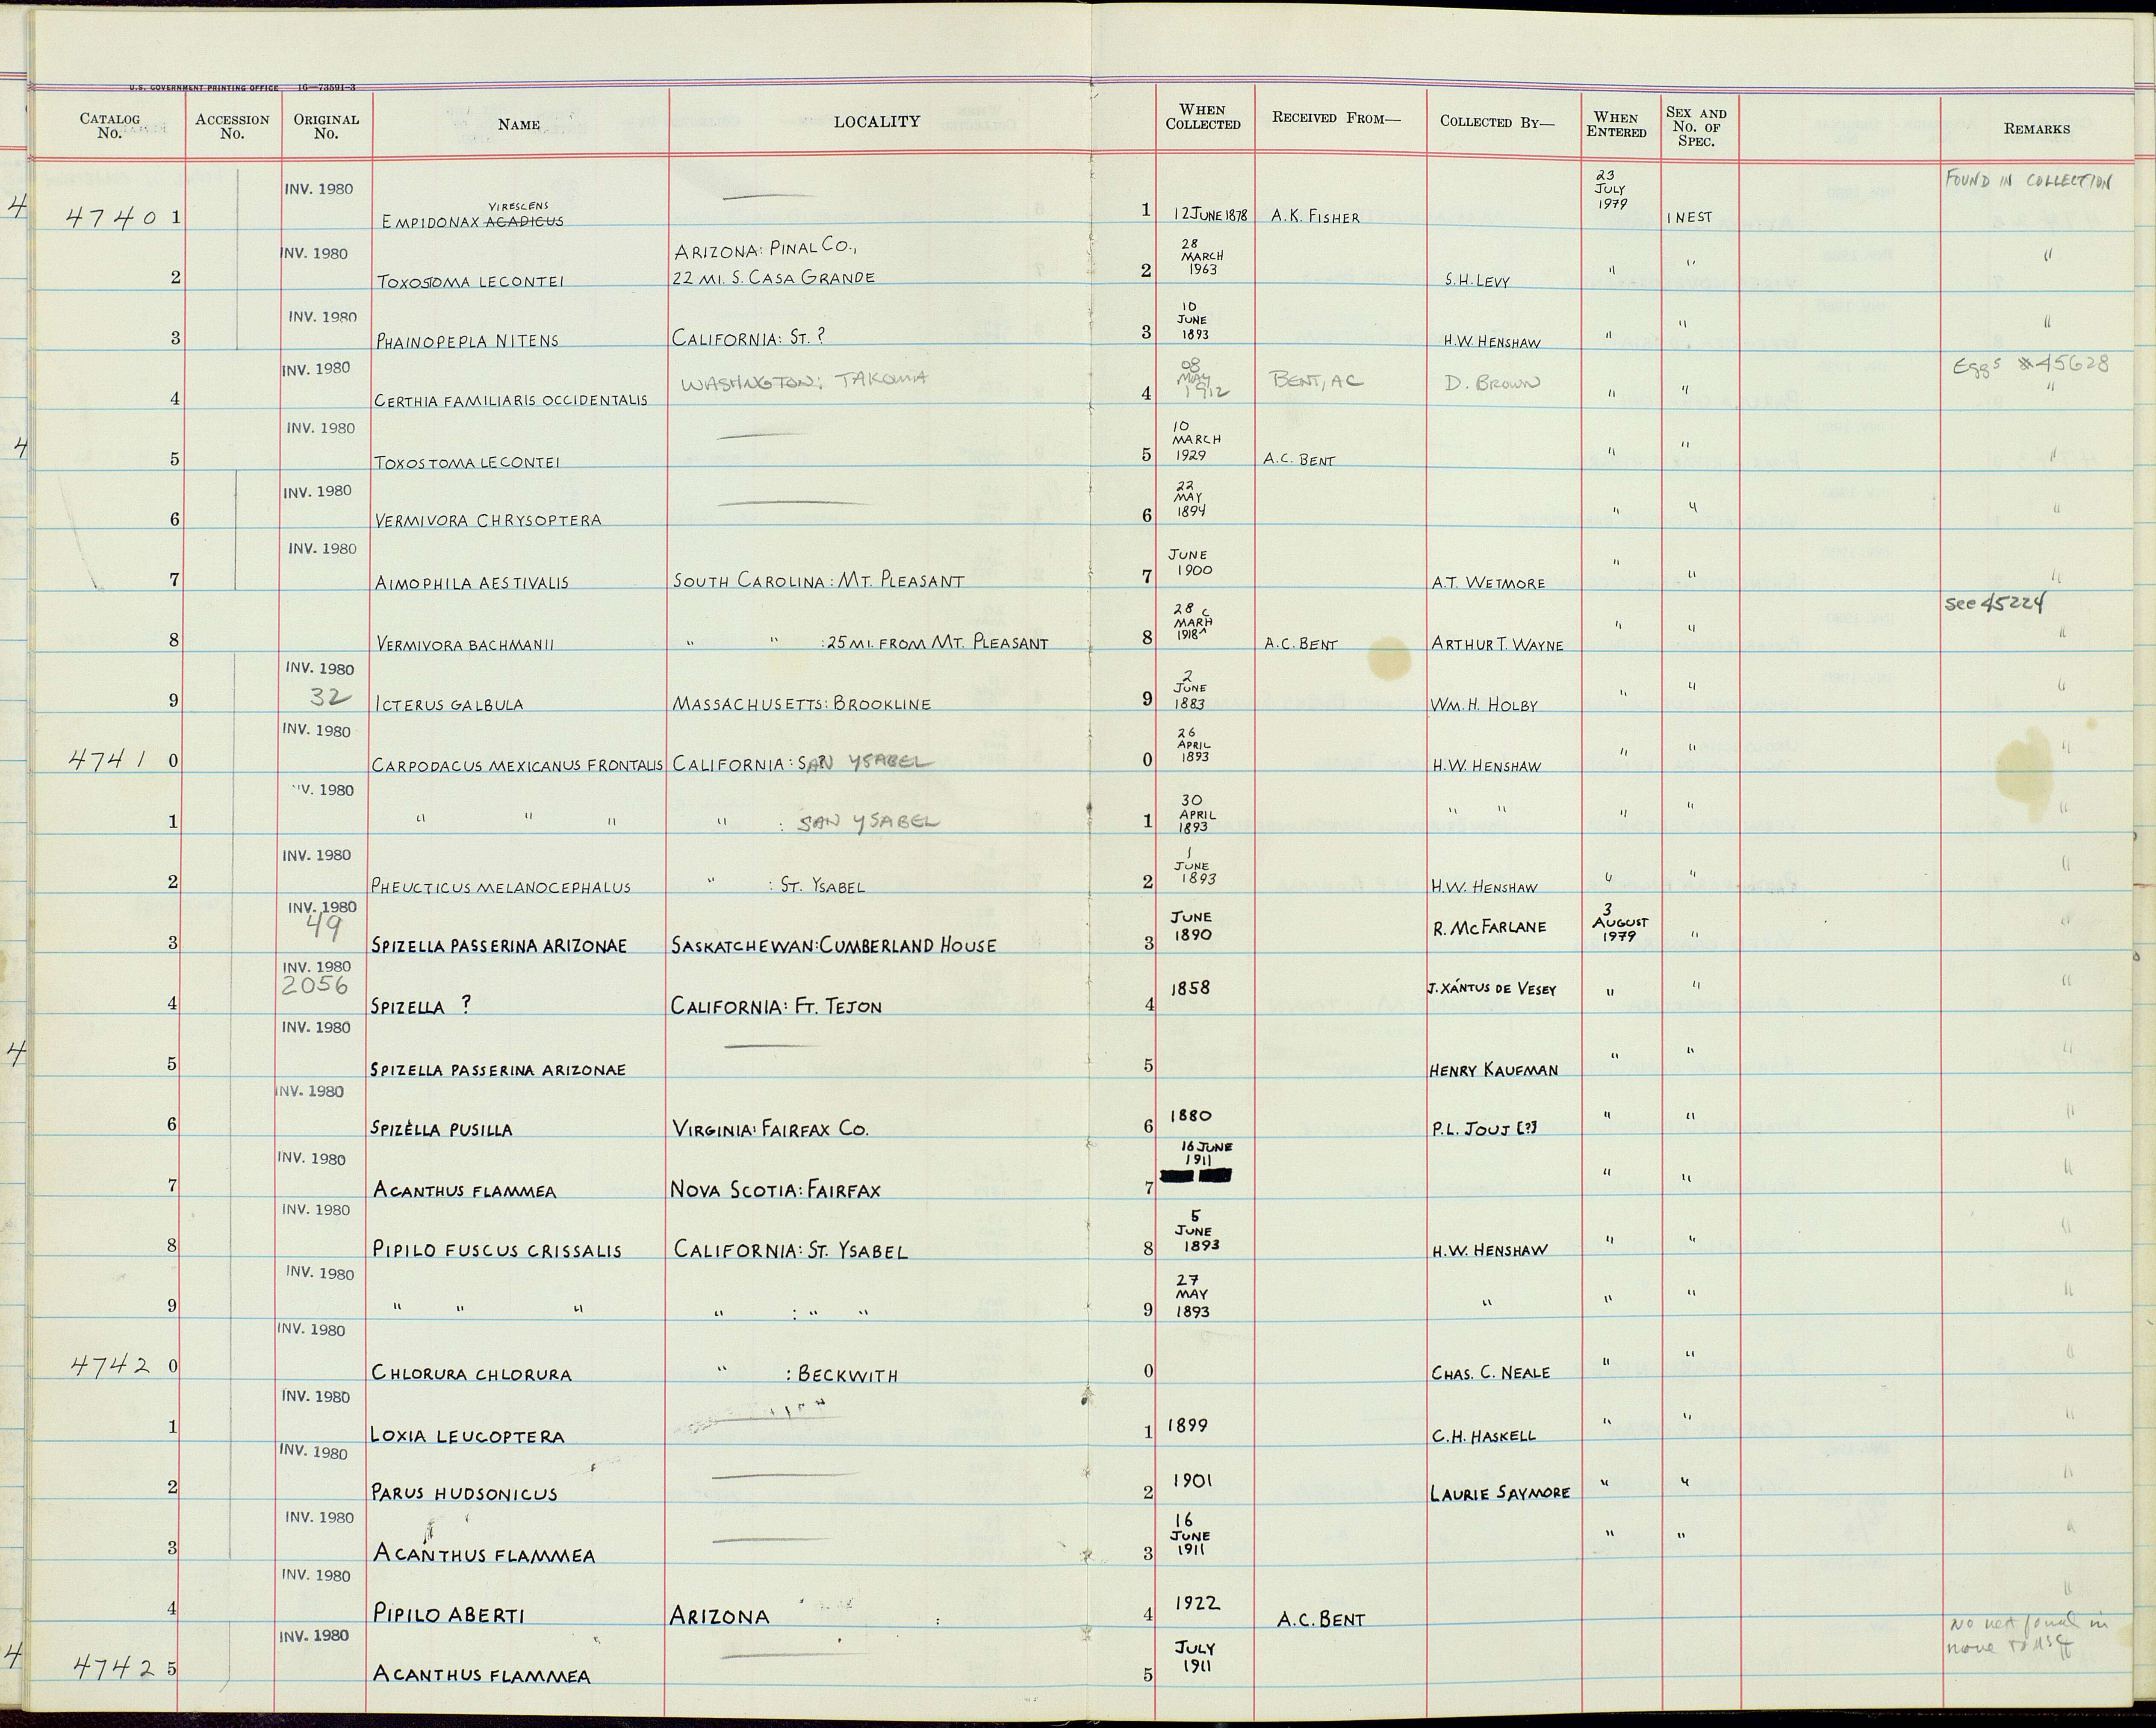Viewport: 2156px width, 1728px height.
Task: Select remark 'Eggs #45628'
Action: (2031, 364)
